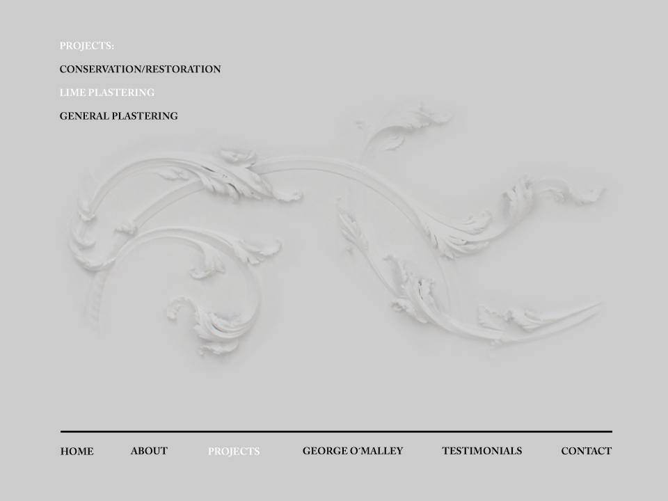Viewport: 668px width, 501px height.
Task: Click the PROJECTS: heading at top left
Action: pos(87,46)
